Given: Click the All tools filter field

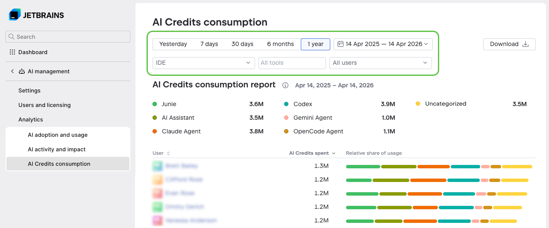Looking at the screenshot, I should point(292,63).
